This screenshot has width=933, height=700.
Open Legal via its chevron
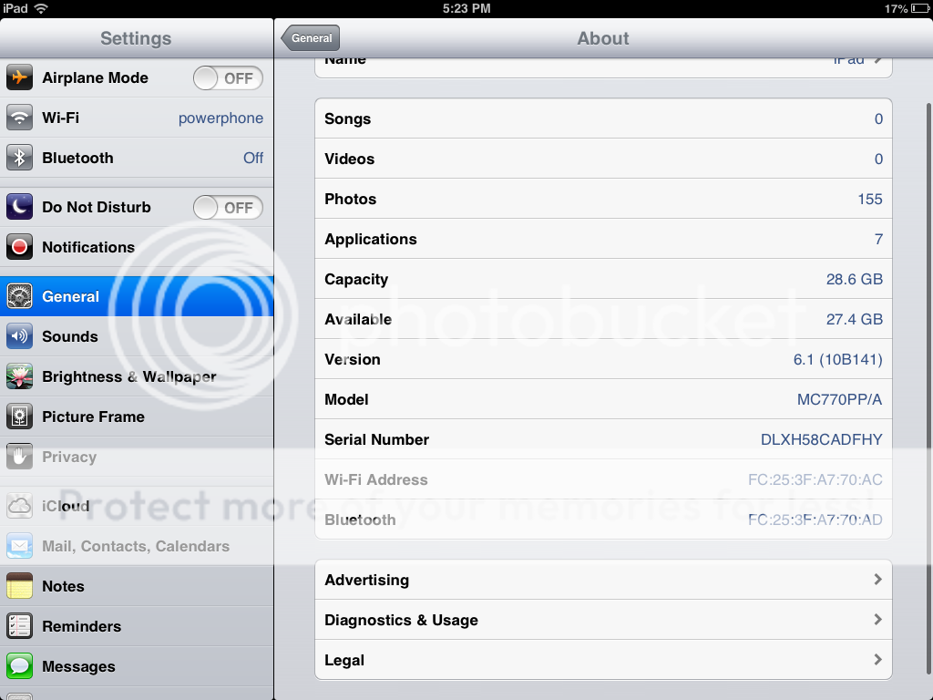coord(877,660)
